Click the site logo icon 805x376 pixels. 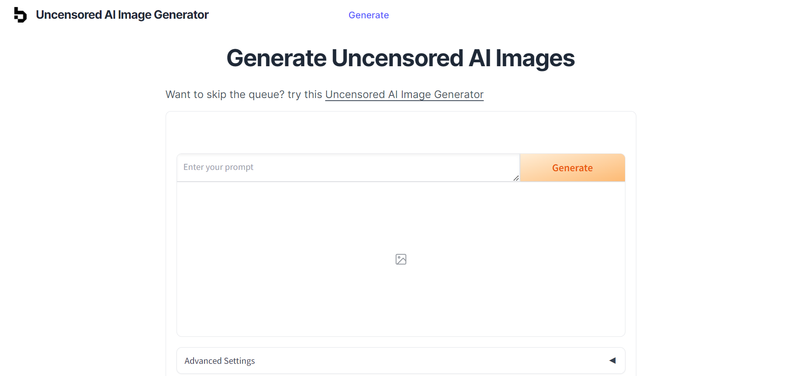click(20, 15)
